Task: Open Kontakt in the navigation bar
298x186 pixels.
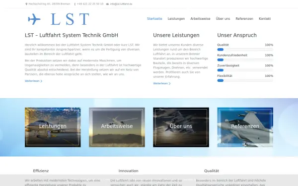Action: click(x=265, y=19)
